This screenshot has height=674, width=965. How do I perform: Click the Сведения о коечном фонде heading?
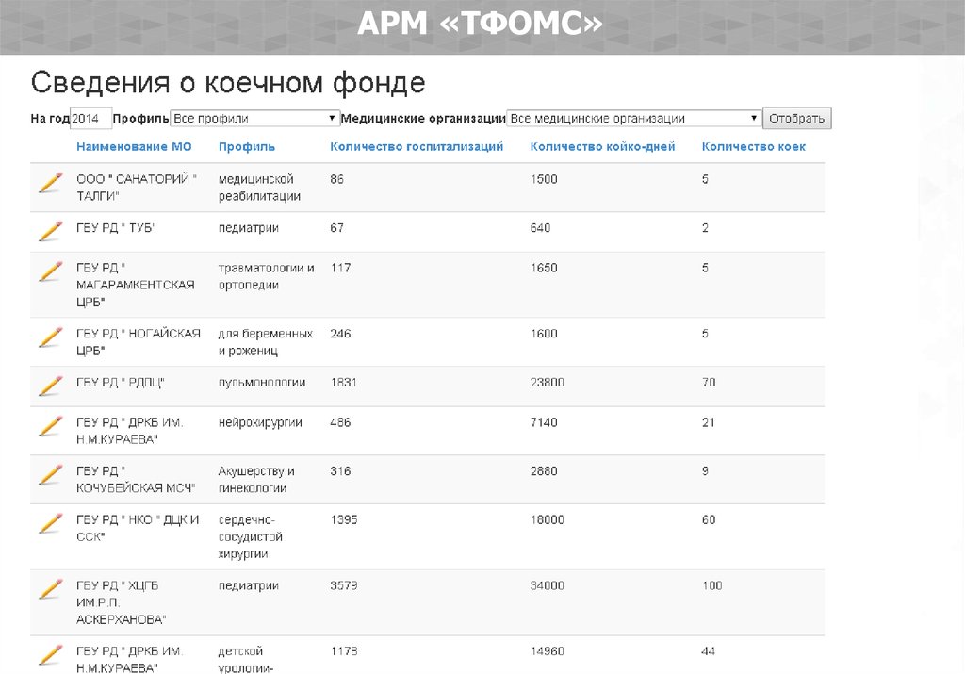228,83
